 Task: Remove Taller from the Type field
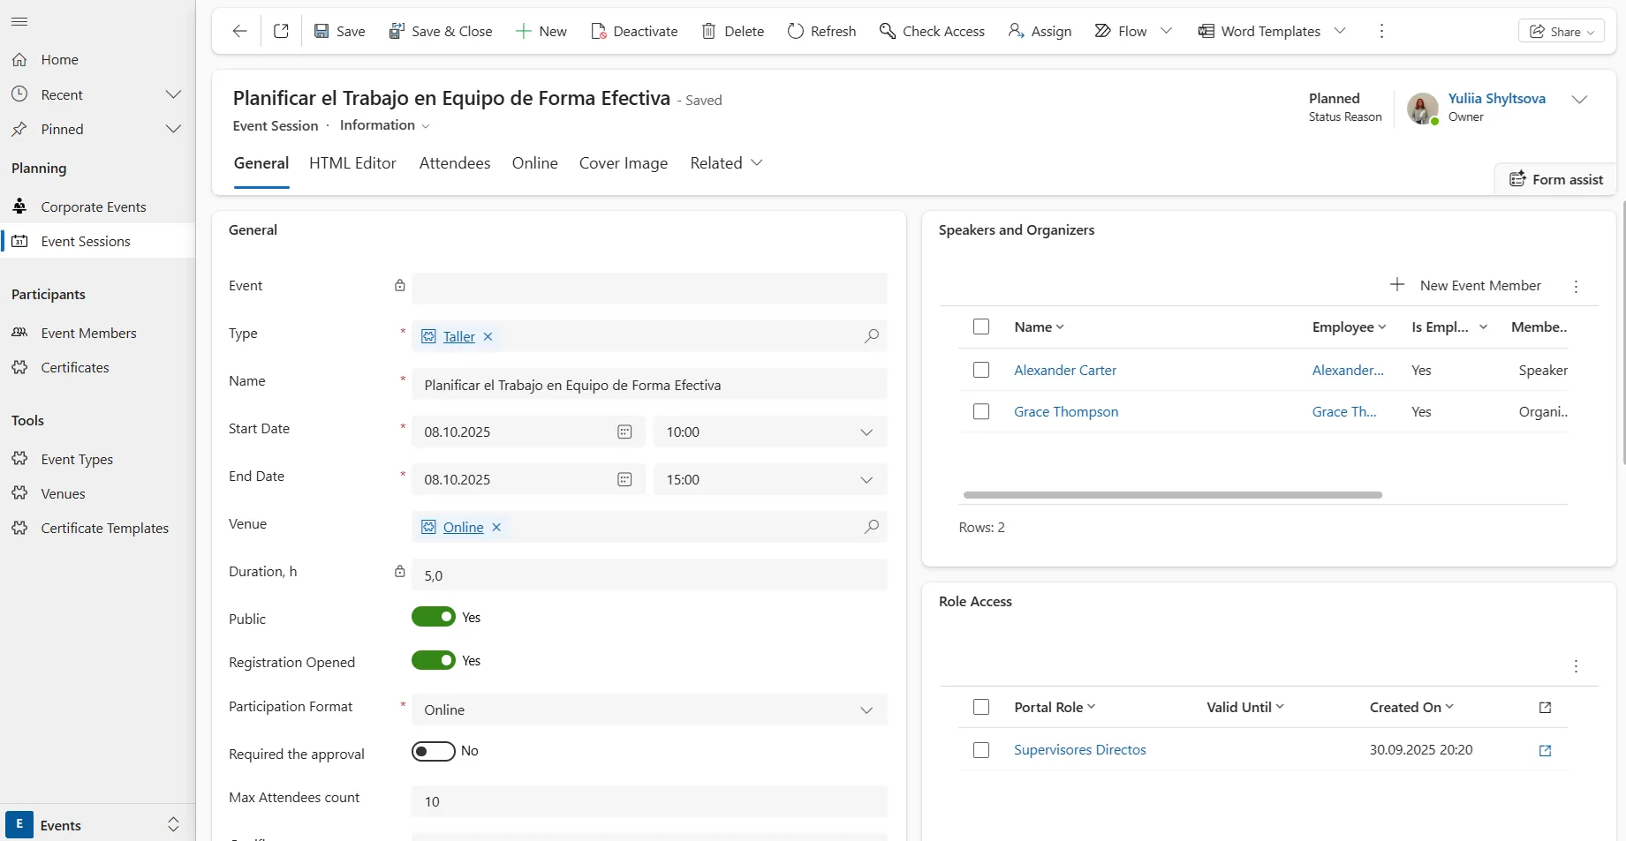pyautogui.click(x=488, y=336)
